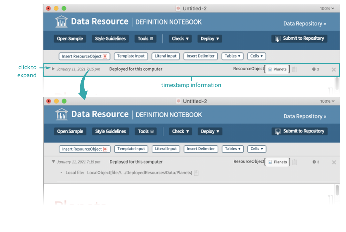Click Submit to Repository icon in lower window
Image resolution: width=346 pixels, height=232 pixels.
(278, 131)
